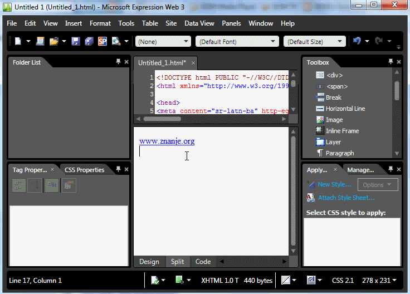Pick the Inline Frame toolbox item
410x294 pixels.
(342, 131)
